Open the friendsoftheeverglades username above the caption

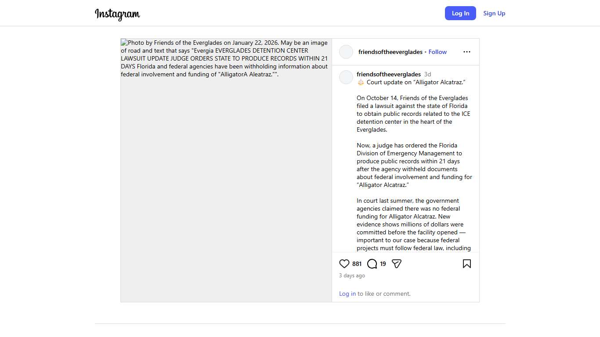(x=388, y=74)
